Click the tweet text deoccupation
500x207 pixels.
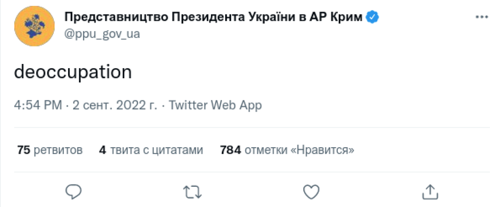(73, 72)
